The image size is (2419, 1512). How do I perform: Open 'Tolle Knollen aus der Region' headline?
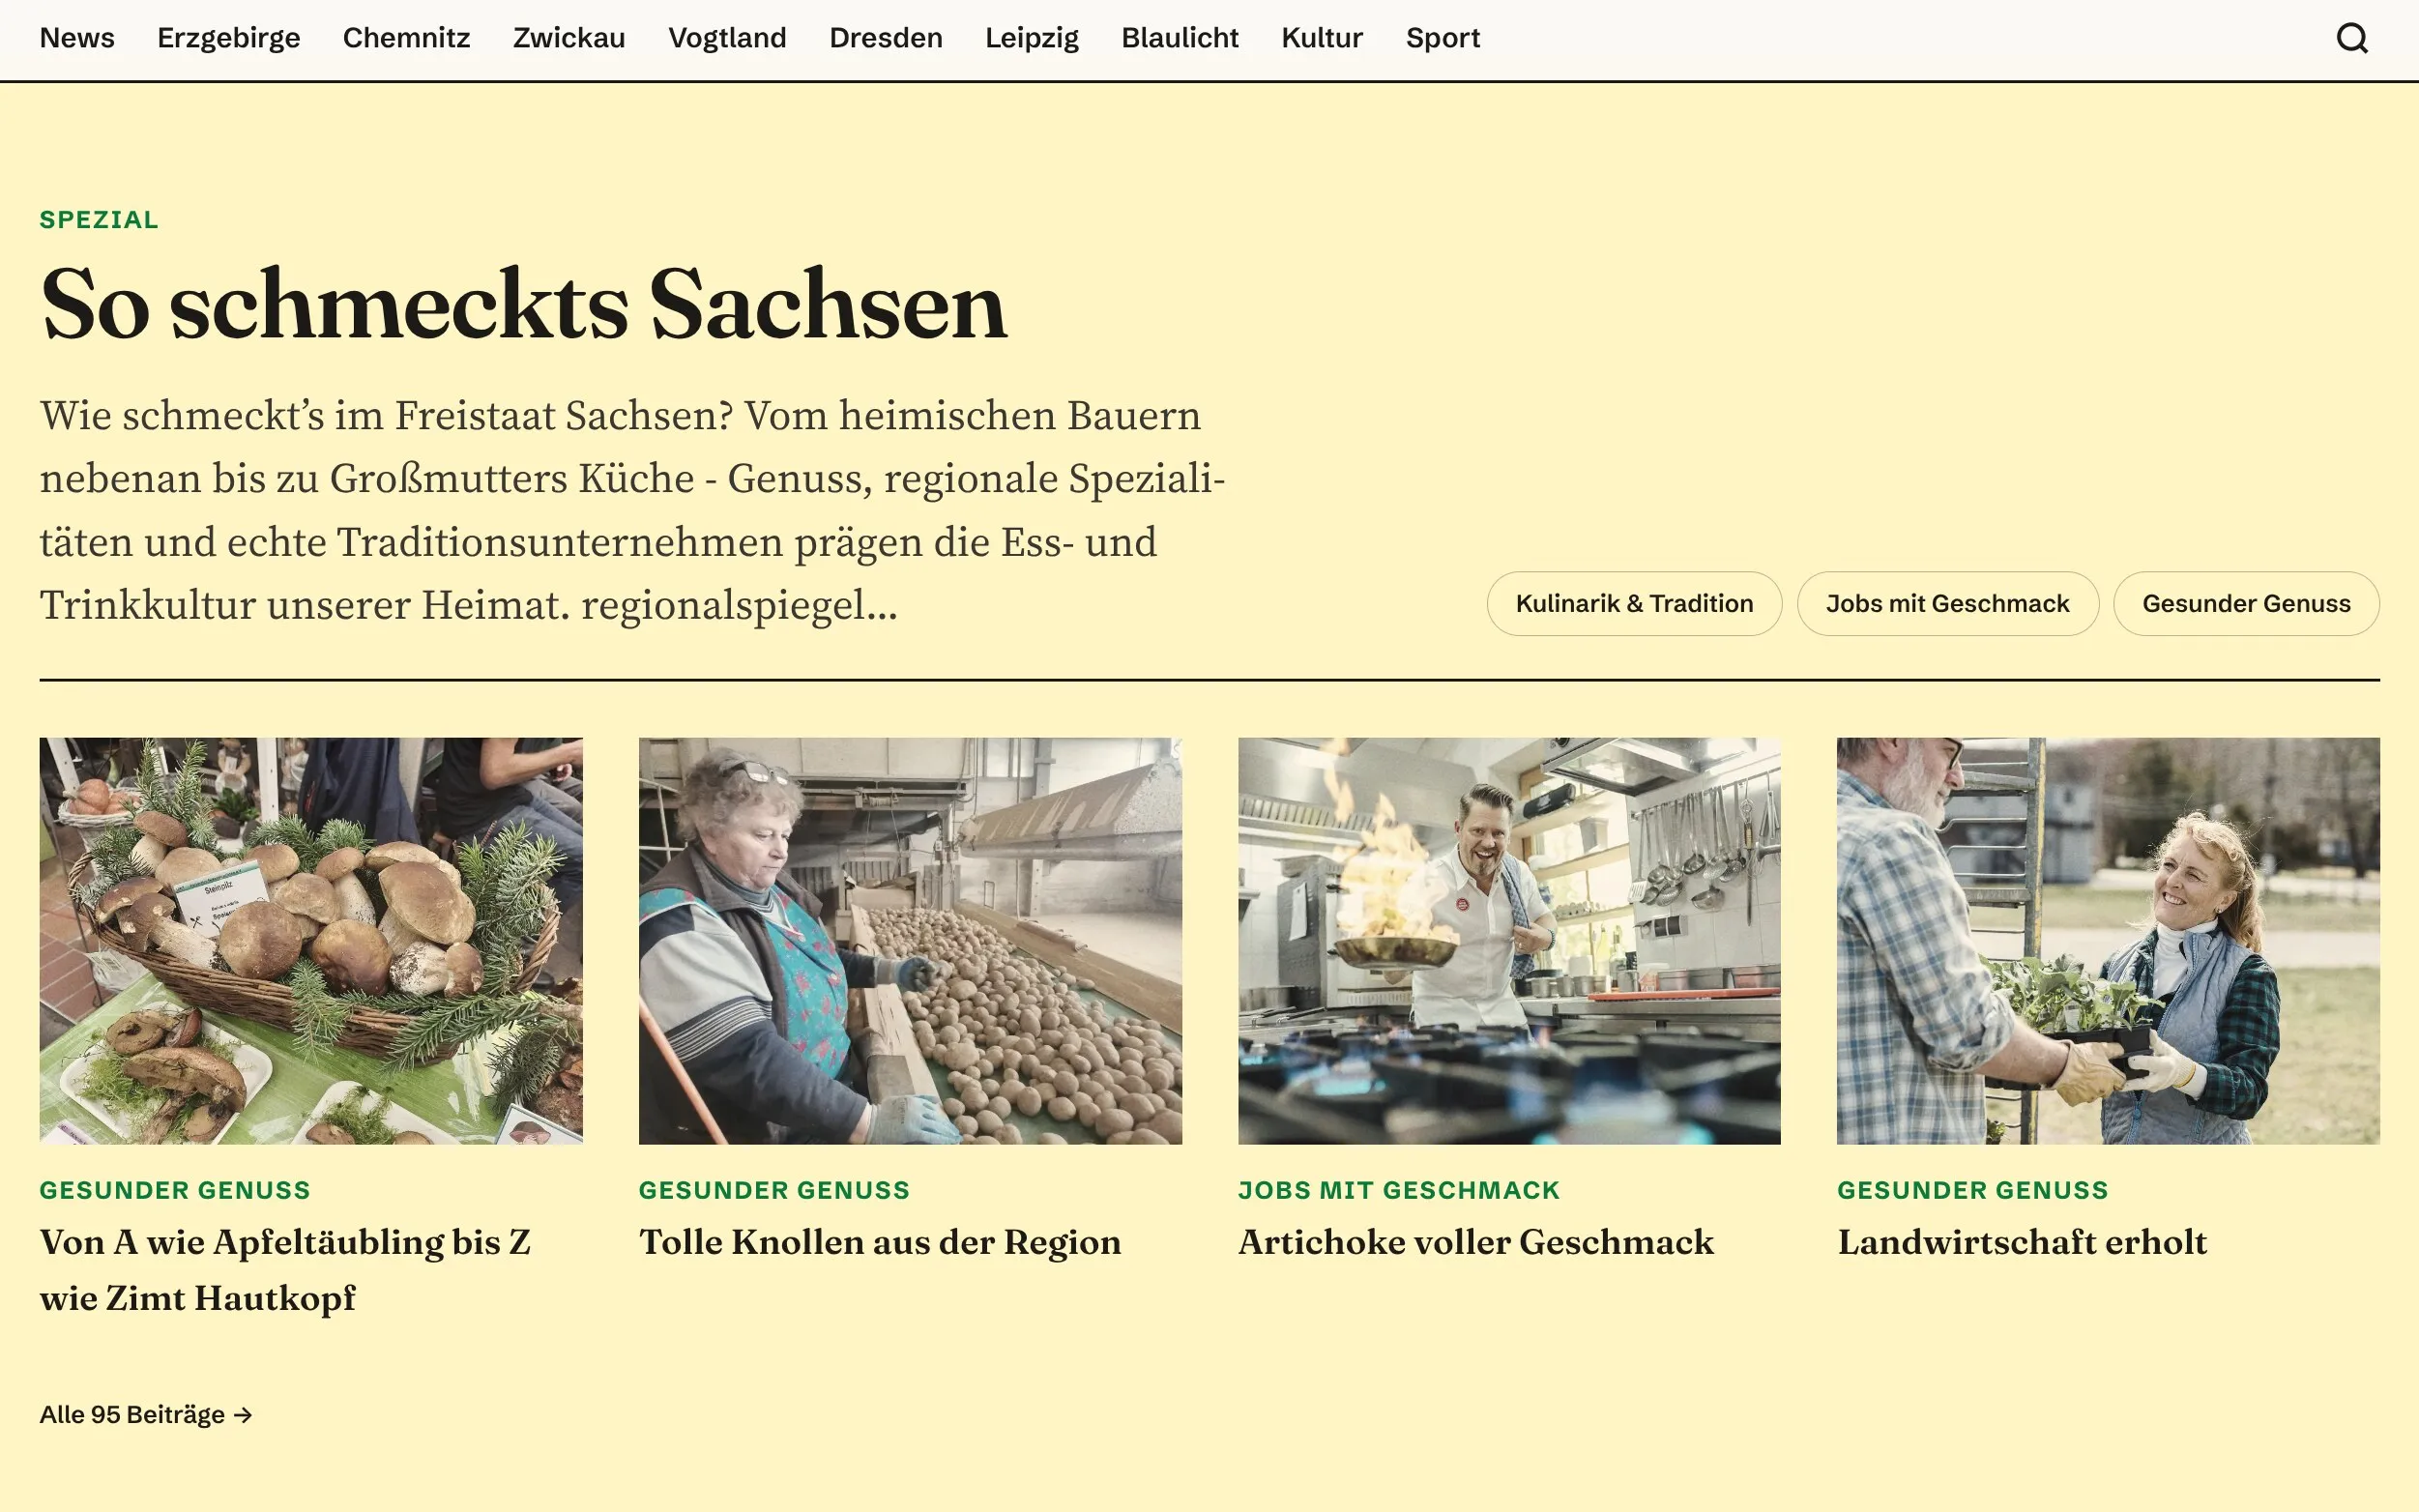[x=880, y=1242]
